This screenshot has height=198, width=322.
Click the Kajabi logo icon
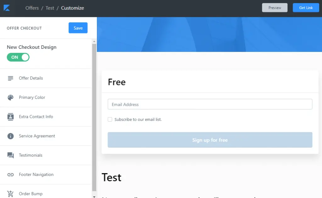click(x=7, y=8)
